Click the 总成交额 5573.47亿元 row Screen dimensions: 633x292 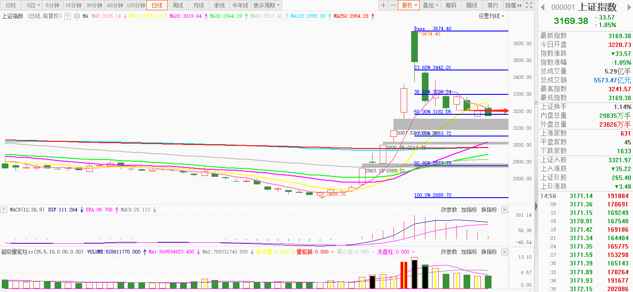[x=586, y=80]
